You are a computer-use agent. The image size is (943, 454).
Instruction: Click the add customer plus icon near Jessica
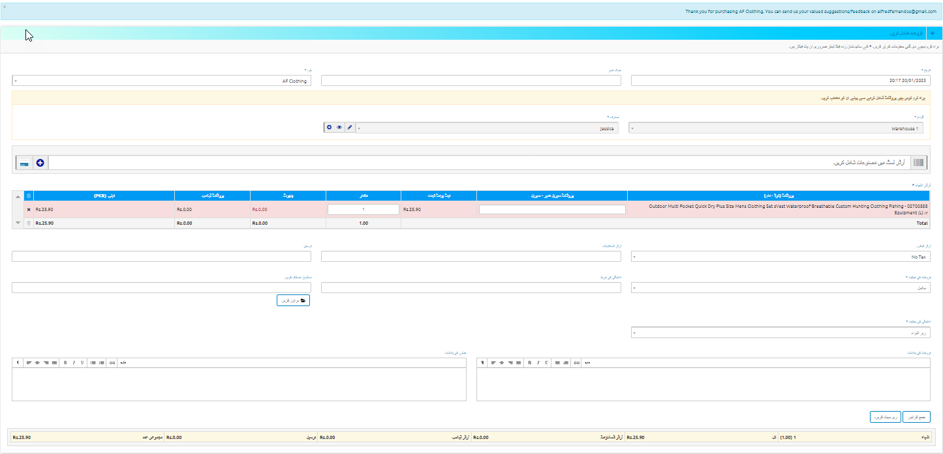pyautogui.click(x=329, y=128)
